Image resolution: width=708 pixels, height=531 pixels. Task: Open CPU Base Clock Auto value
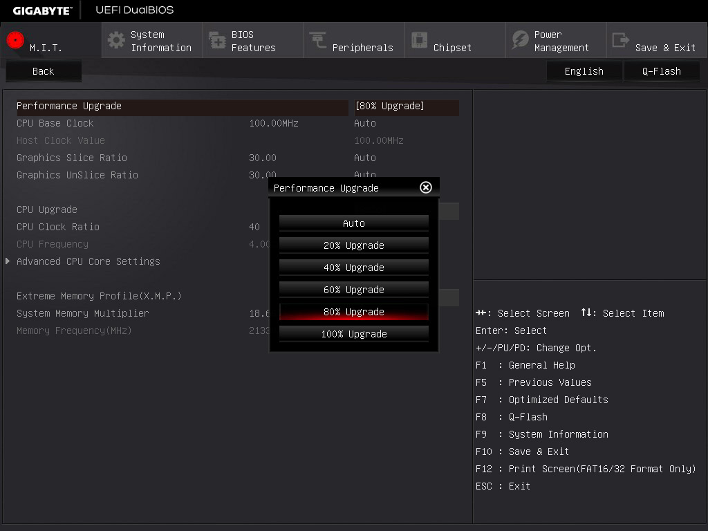click(365, 123)
